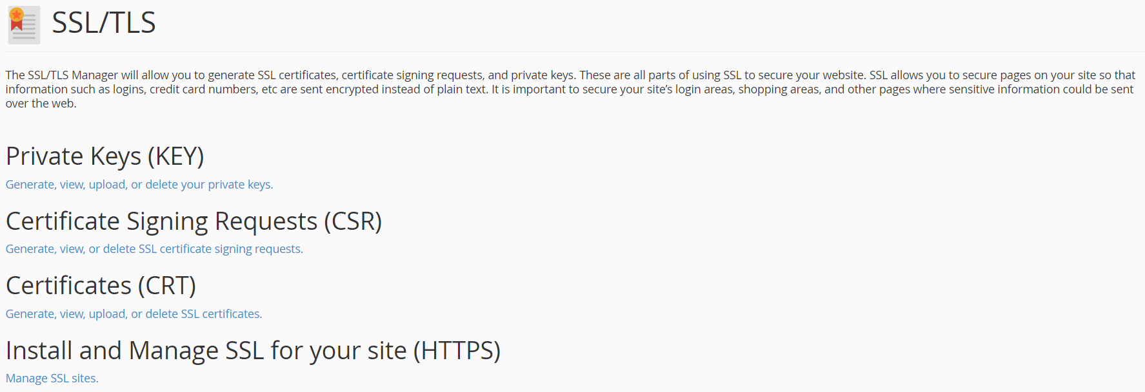Click the Certificate Signing Requests (CSR) heading
Screen dimensions: 1145x392
[x=194, y=221]
